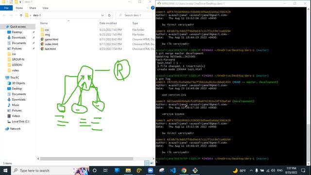The width and height of the screenshot is (311, 175).
Task: Navigate back in File Explorer
Action: pos(4,15)
